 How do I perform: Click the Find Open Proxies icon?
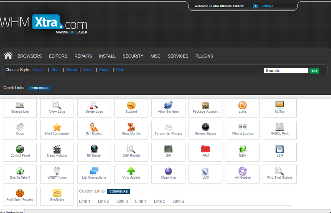20,193
